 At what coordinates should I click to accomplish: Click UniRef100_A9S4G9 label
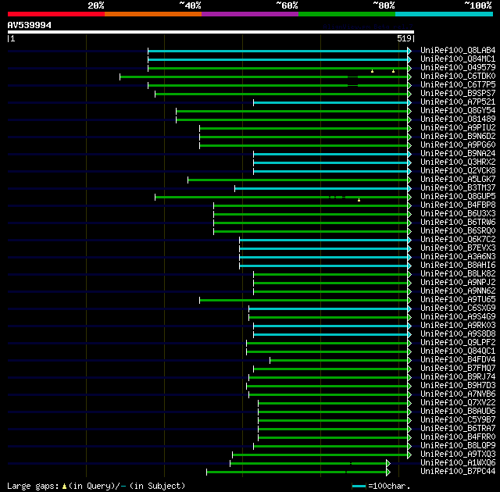pos(458,317)
